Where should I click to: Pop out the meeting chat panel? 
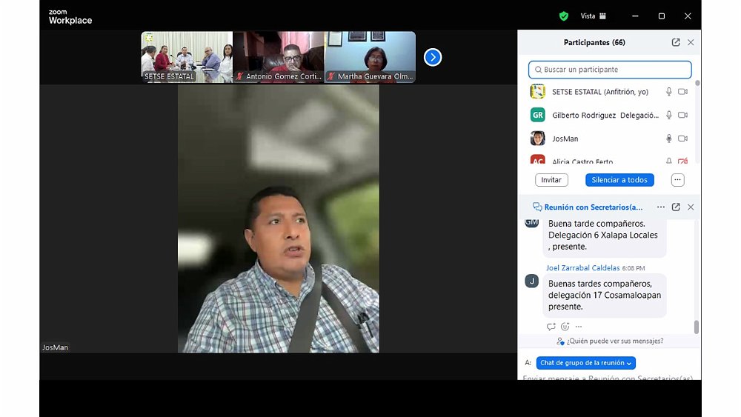[x=676, y=207]
